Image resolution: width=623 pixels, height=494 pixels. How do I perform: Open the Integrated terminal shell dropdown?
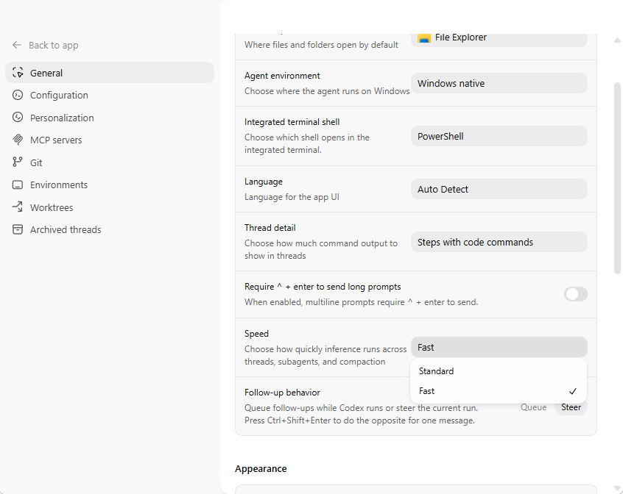499,136
